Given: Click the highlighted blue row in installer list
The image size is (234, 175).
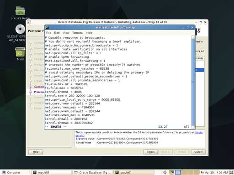Looking at the screenshot, I should (200, 70).
